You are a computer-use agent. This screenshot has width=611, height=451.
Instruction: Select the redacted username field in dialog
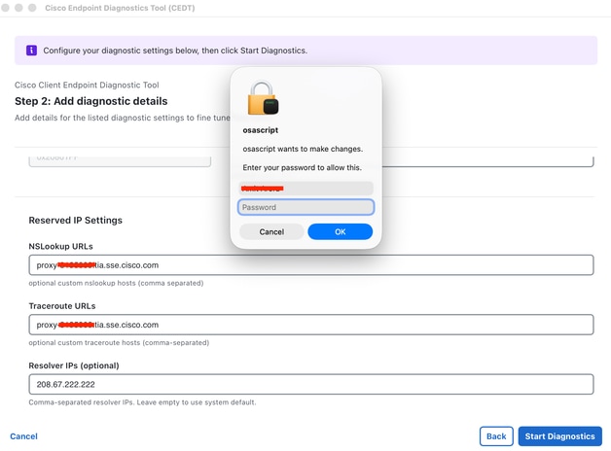coord(305,189)
